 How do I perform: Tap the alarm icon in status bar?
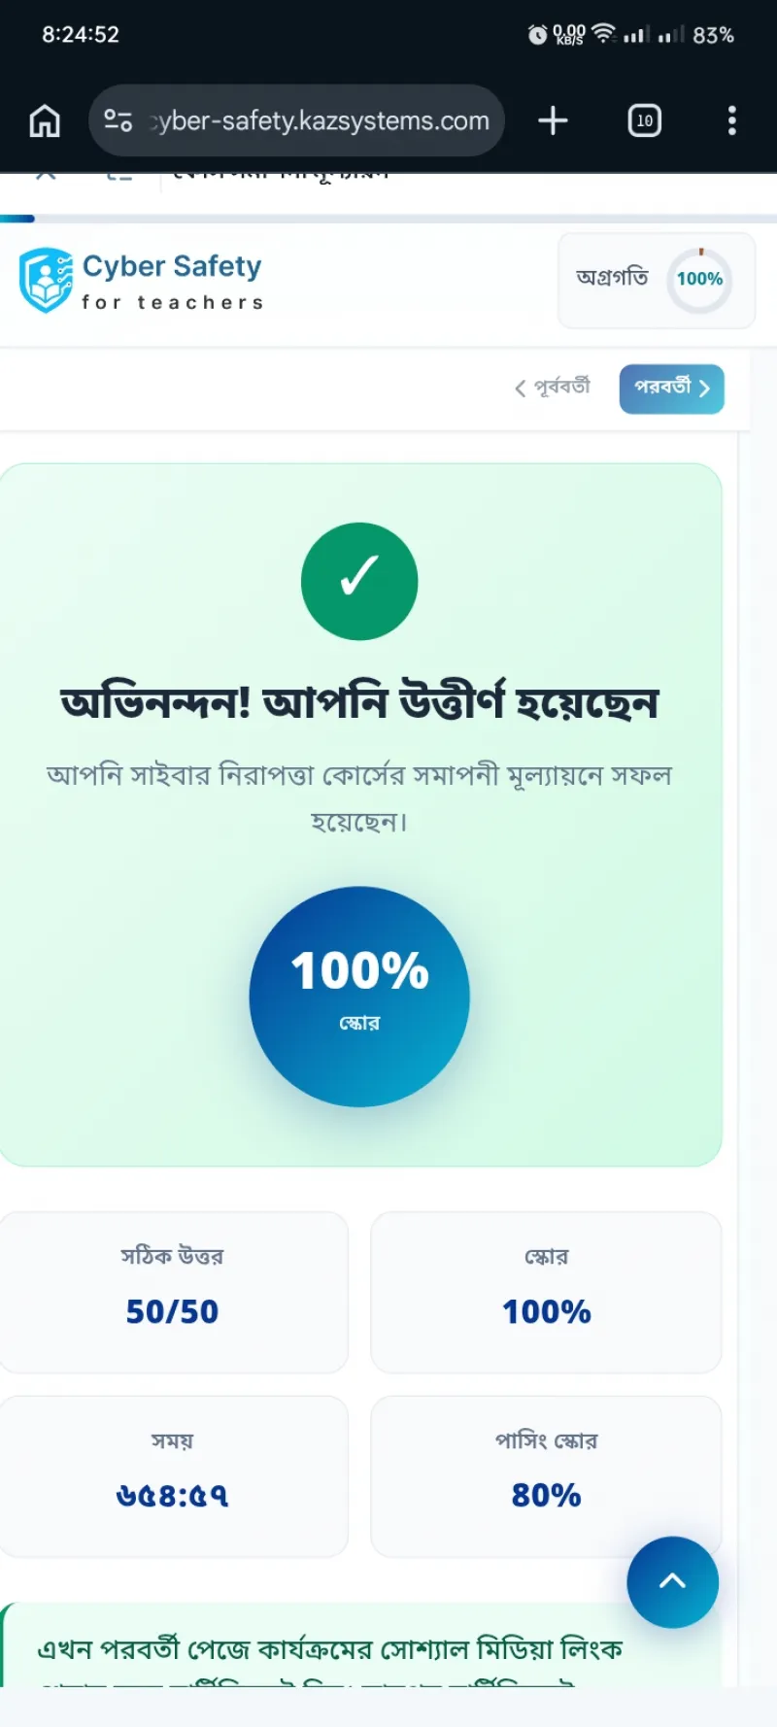537,35
